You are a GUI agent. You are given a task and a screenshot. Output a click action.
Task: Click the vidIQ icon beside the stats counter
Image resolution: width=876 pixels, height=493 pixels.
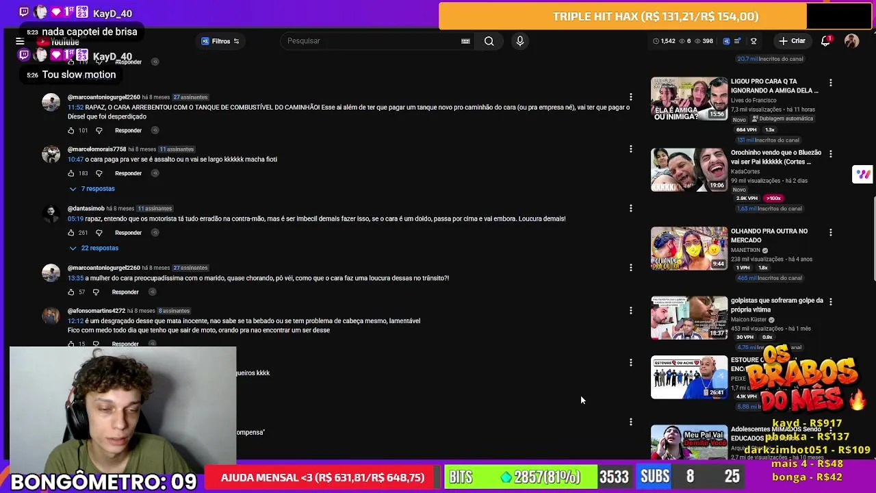coord(726,41)
